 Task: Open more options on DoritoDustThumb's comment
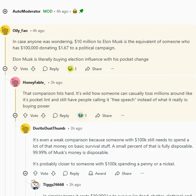click(x=142, y=173)
